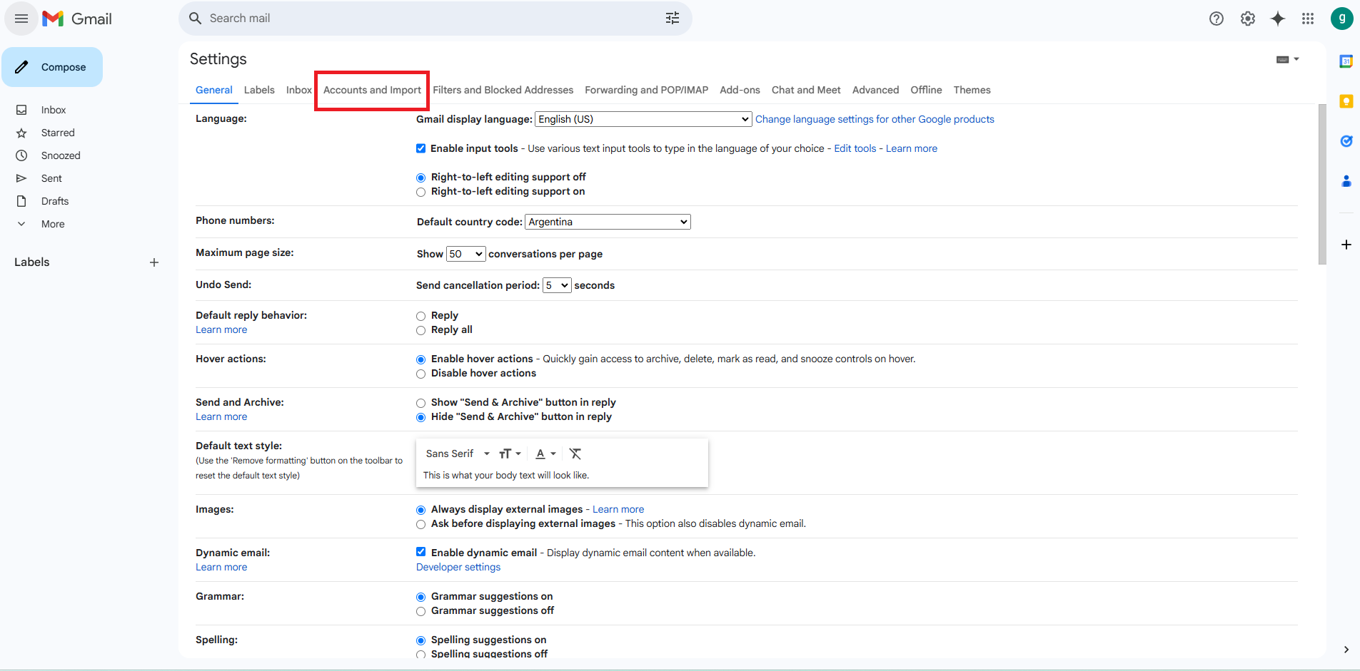Viewport: 1360px width, 671px height.
Task: Click the Remove formatting icon
Action: (x=575, y=454)
